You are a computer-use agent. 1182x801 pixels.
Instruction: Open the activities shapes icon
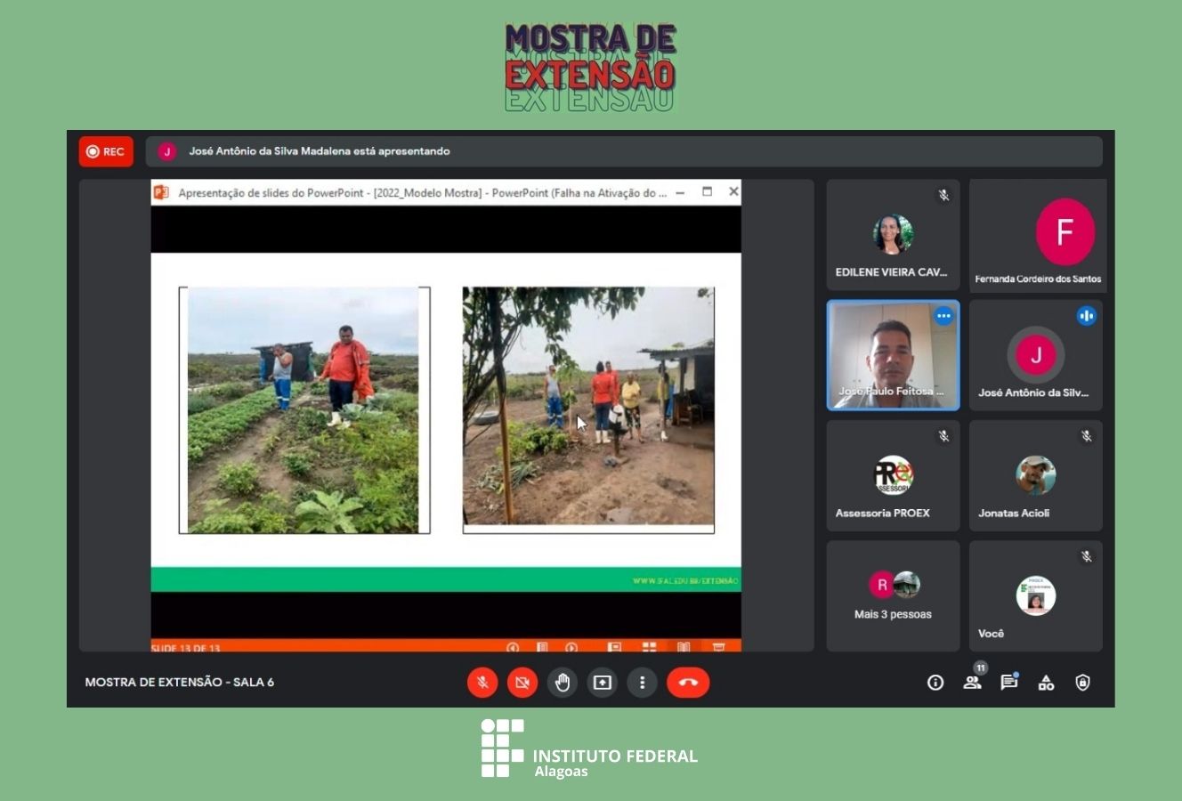(1046, 683)
